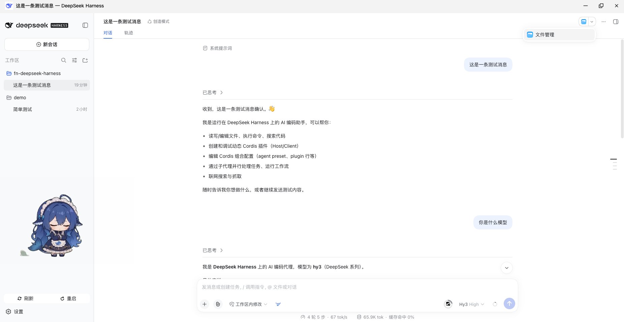Jump to bottom with the round down-arrow button

pyautogui.click(x=507, y=268)
